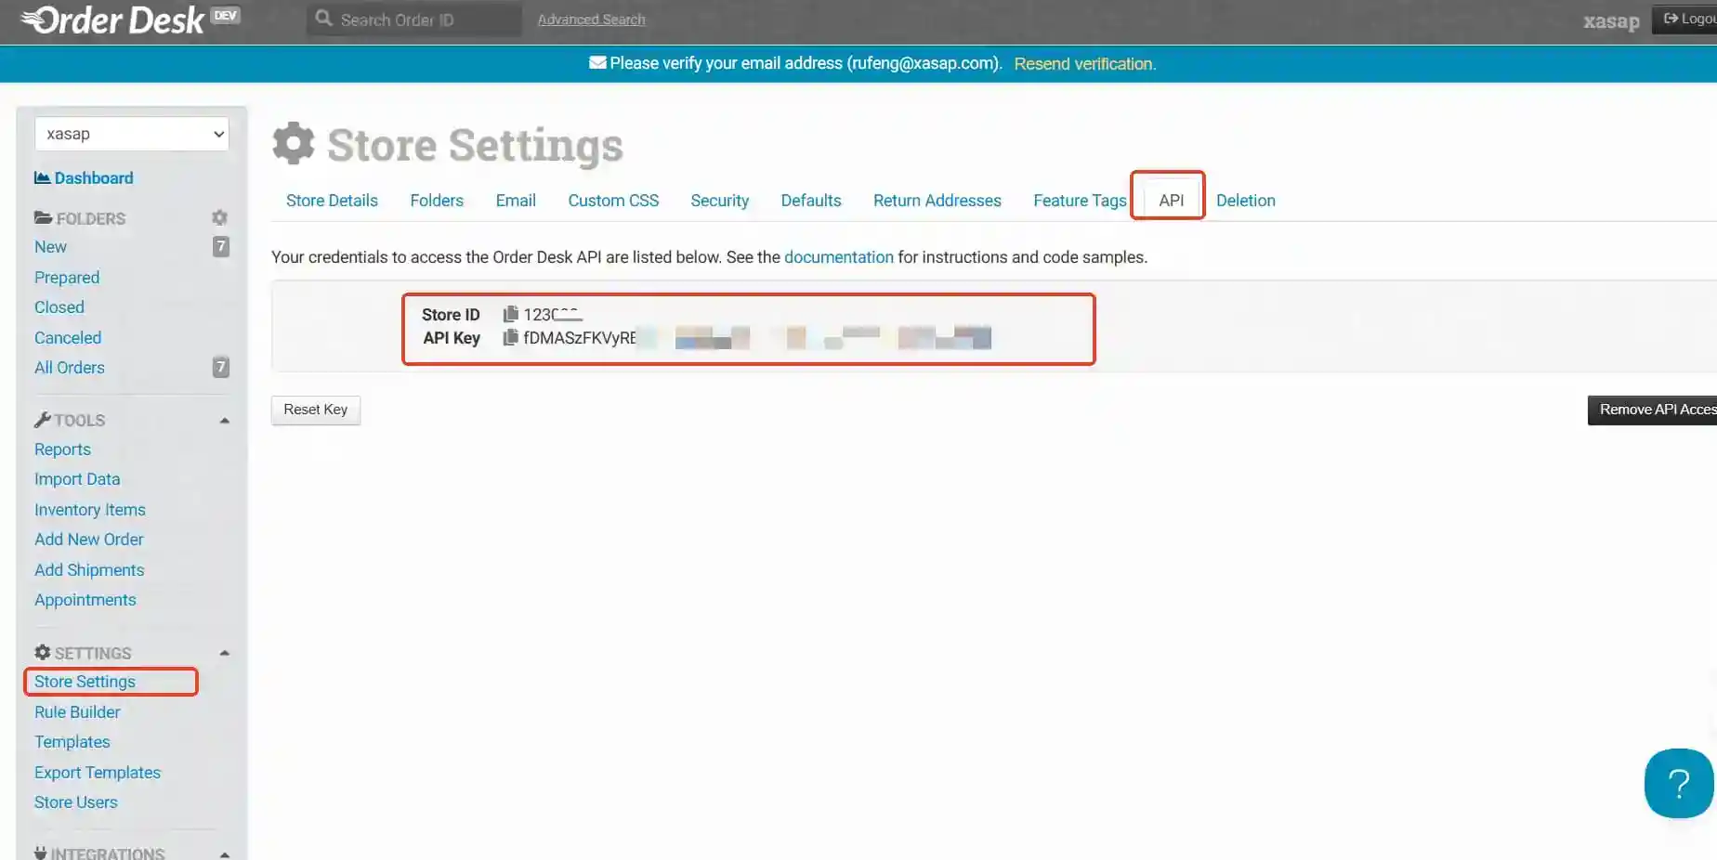This screenshot has height=860, width=1717.
Task: Switch to the Deletion tab
Action: pos(1245,201)
